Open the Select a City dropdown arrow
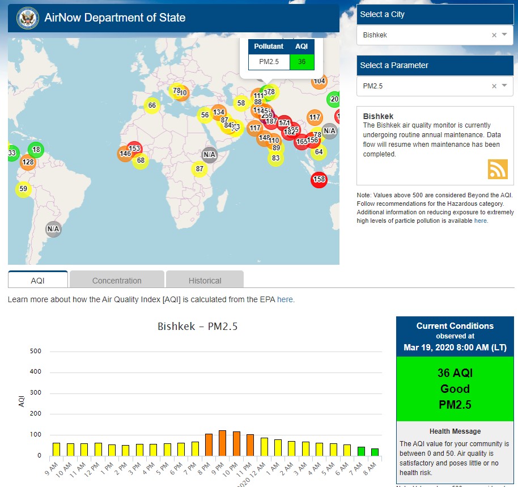The width and height of the screenshot is (518, 487). click(504, 35)
